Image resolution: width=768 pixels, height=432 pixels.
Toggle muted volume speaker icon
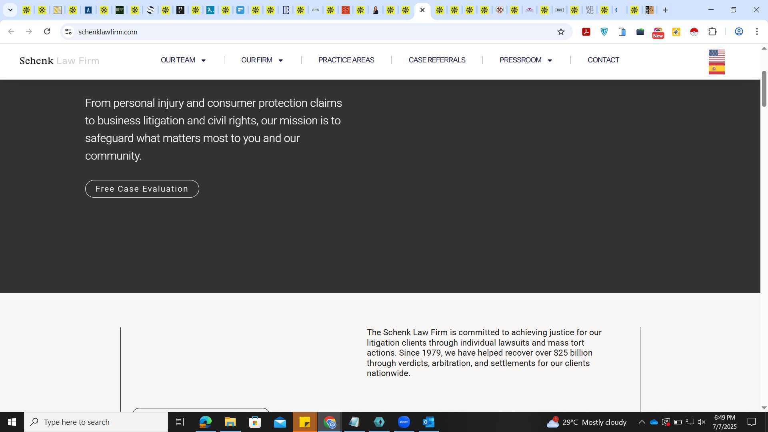(x=702, y=422)
